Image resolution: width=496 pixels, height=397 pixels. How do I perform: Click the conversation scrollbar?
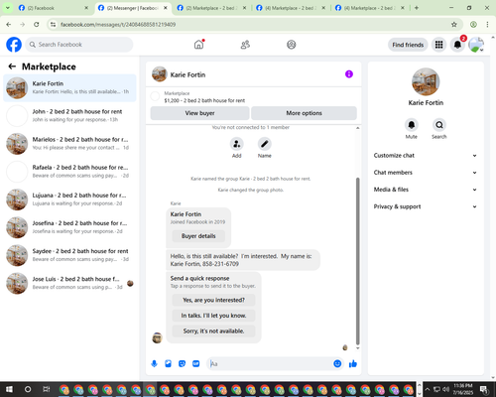coord(357,261)
